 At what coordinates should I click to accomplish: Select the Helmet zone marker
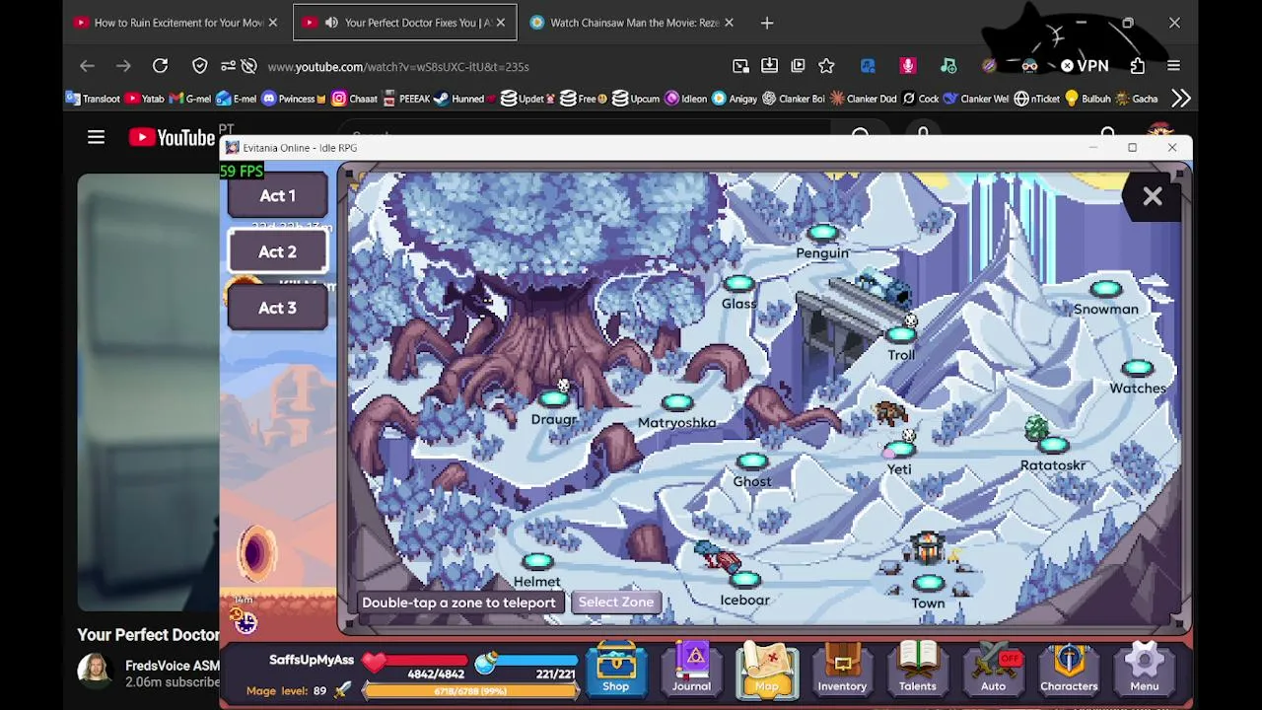pyautogui.click(x=537, y=562)
